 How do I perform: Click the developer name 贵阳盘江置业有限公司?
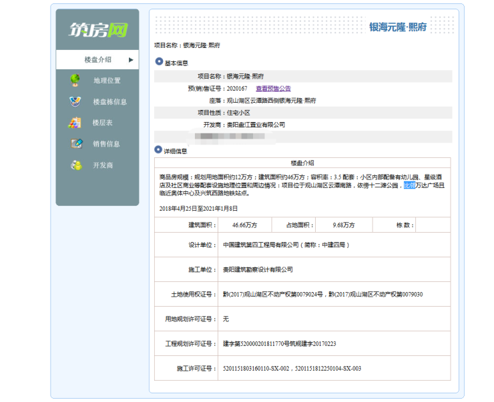pos(256,125)
